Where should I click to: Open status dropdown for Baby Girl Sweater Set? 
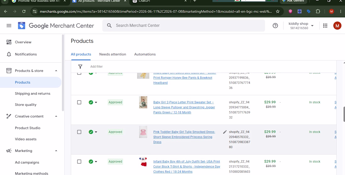point(96,102)
